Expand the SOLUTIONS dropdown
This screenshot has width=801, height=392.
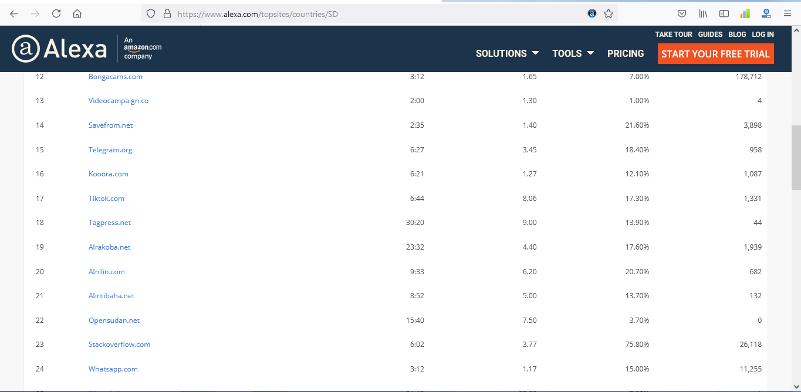coord(507,53)
